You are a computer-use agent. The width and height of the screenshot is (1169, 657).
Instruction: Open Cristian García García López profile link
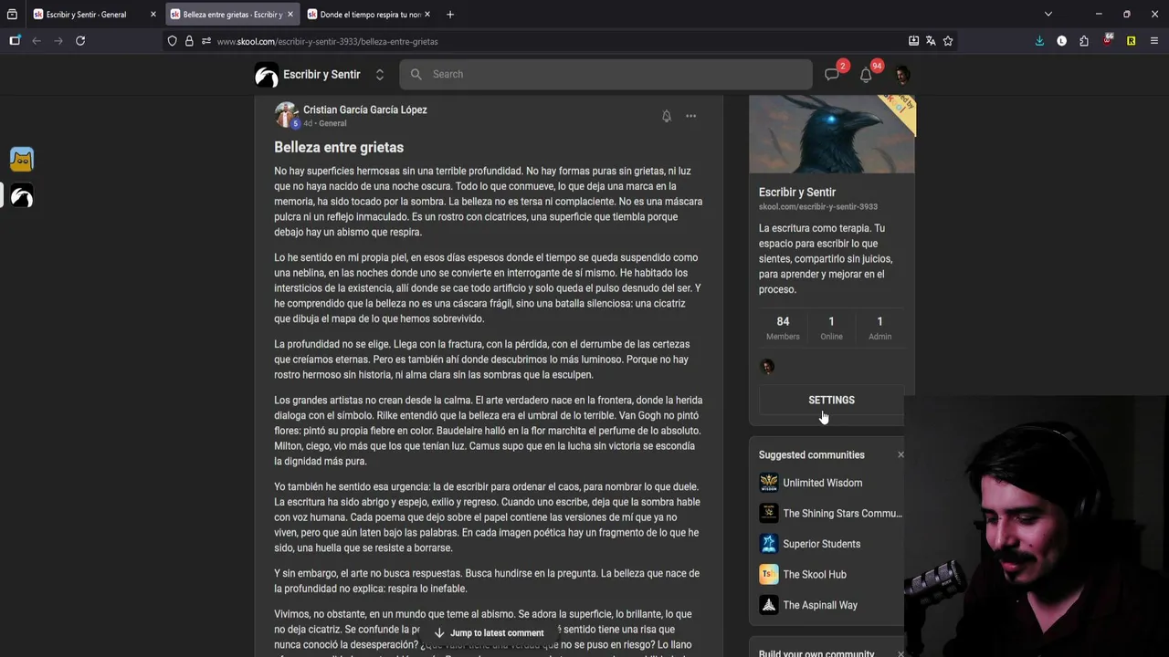[x=365, y=109]
